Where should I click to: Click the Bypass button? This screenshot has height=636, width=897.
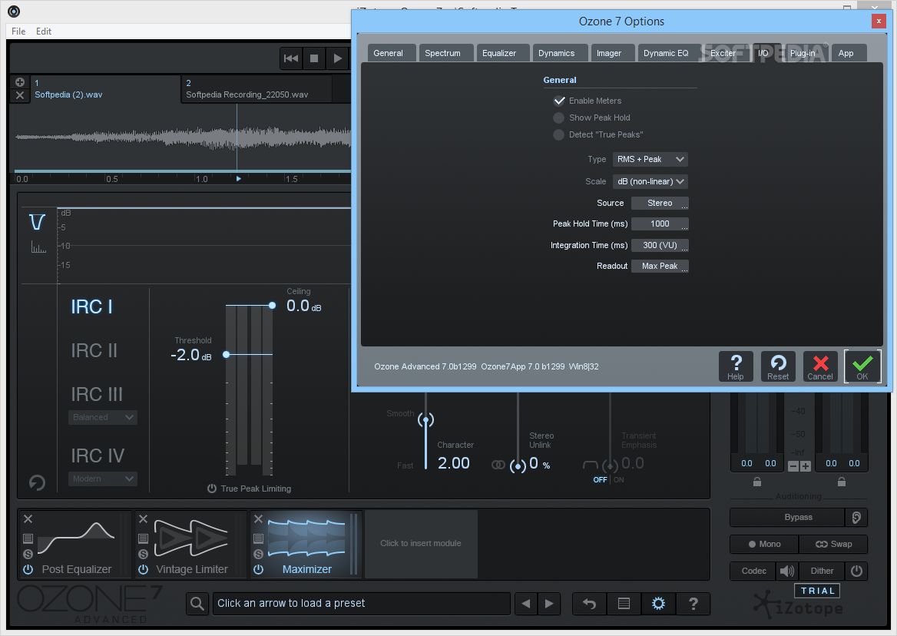pyautogui.click(x=788, y=517)
